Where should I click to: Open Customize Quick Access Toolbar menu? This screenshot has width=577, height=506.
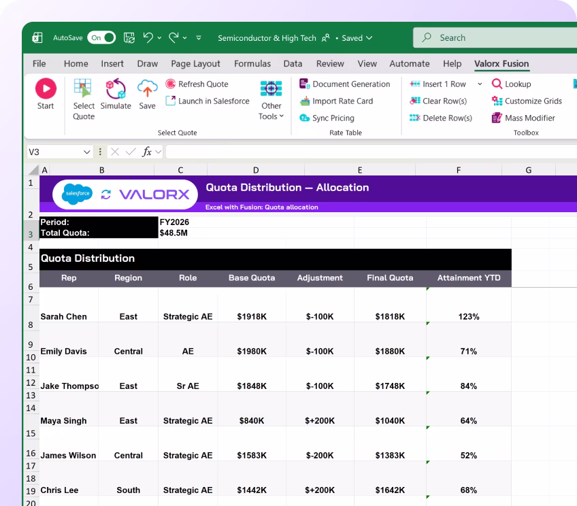[199, 37]
